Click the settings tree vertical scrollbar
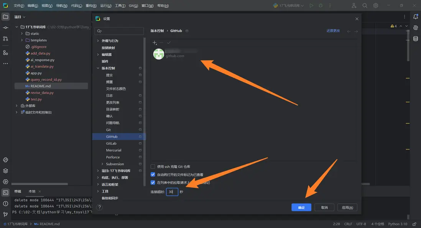Screen dimensions: 421x228 (x=145, y=112)
